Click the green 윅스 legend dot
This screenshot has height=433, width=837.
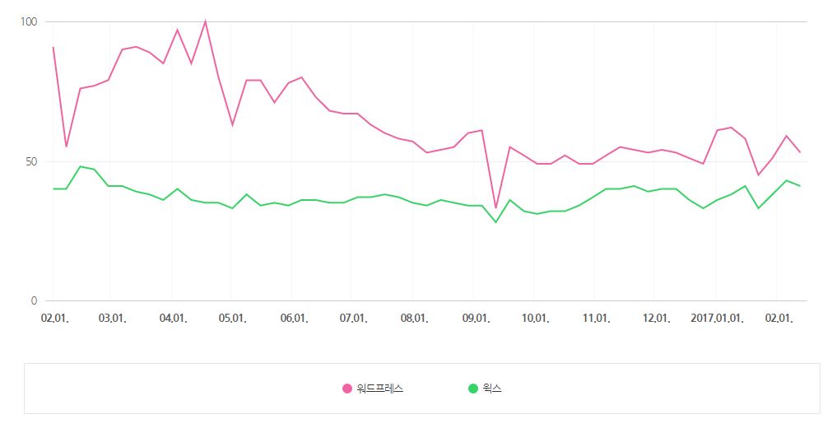pyautogui.click(x=472, y=389)
